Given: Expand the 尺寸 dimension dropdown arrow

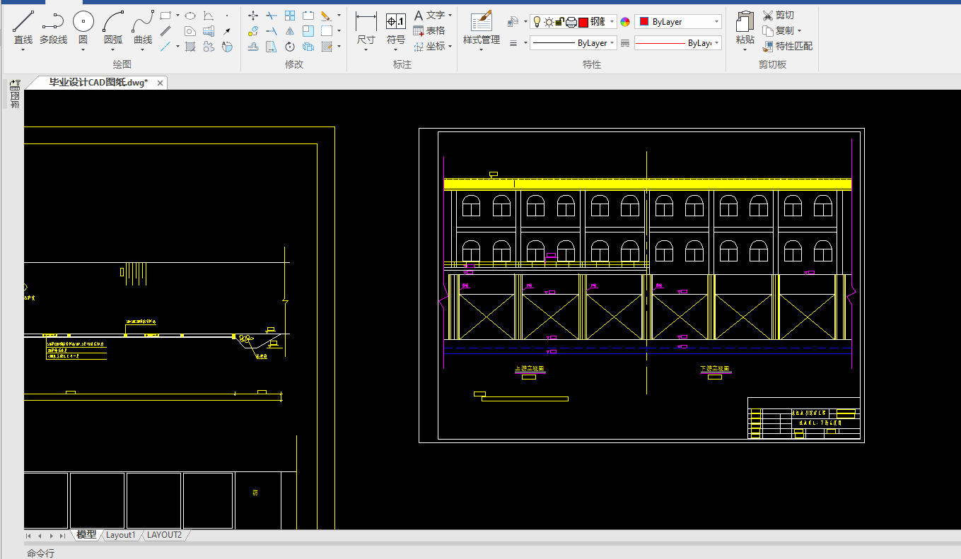Looking at the screenshot, I should point(366,51).
